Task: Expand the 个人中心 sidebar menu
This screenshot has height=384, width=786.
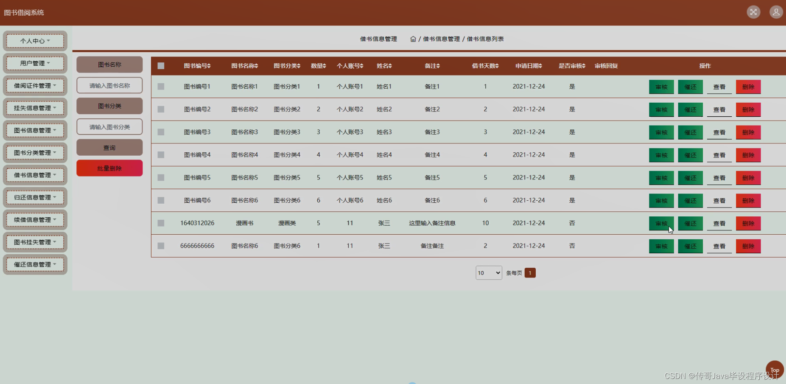Action: tap(35, 41)
